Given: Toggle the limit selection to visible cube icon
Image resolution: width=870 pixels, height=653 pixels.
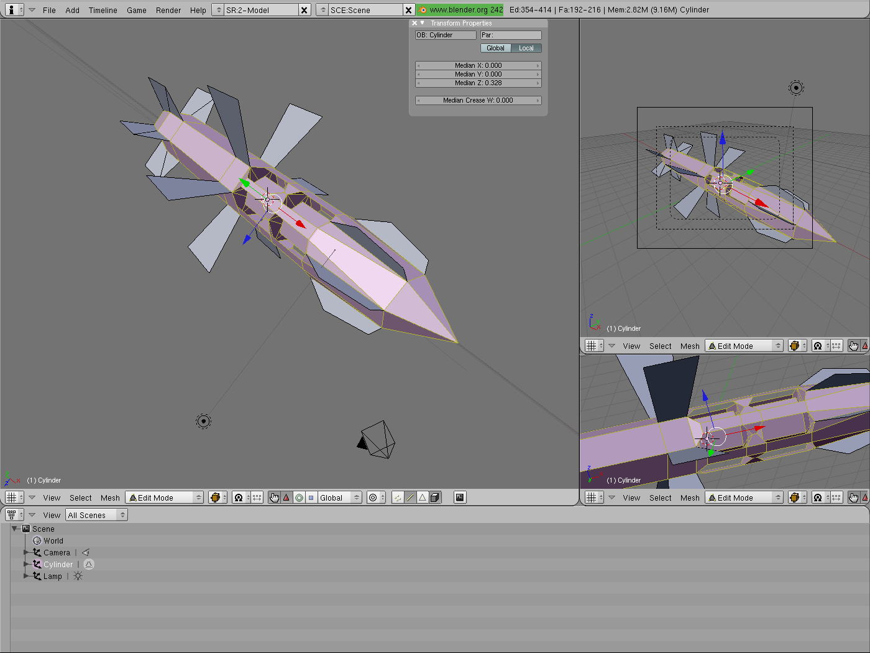Looking at the screenshot, I should pos(435,498).
